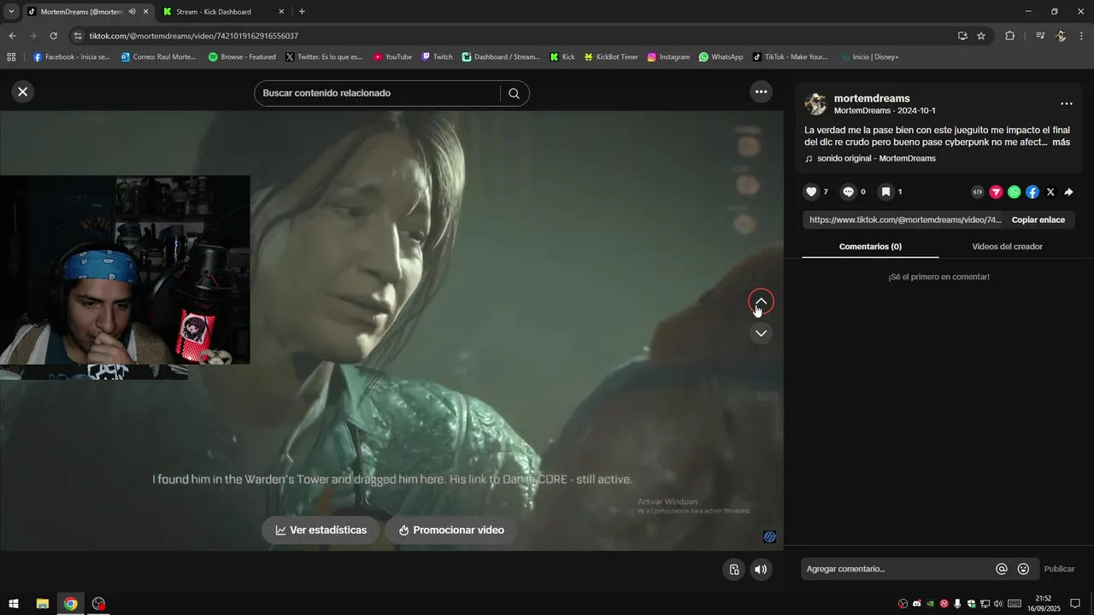The width and height of the screenshot is (1094, 615).
Task: Expand the caption with 'más'
Action: pos(1061,143)
